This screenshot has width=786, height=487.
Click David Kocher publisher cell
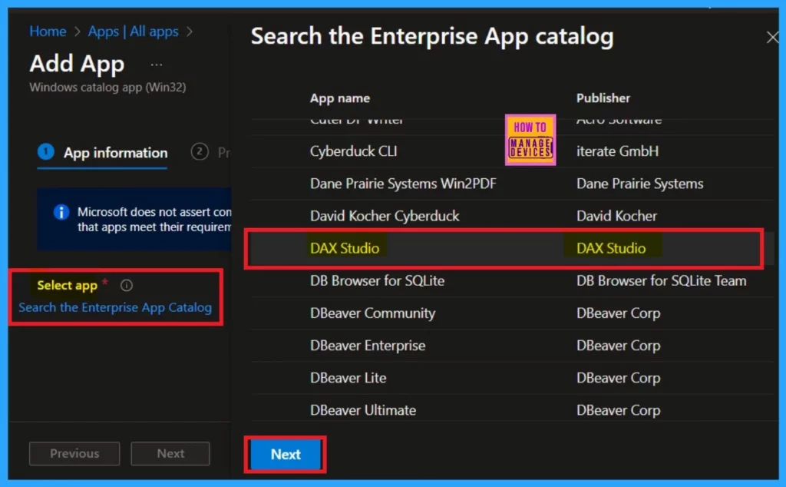(x=616, y=216)
